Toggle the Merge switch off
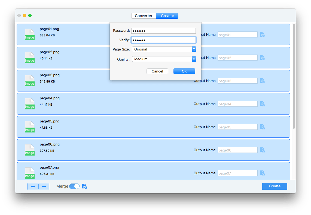The width and height of the screenshot is (311, 215). (x=74, y=186)
